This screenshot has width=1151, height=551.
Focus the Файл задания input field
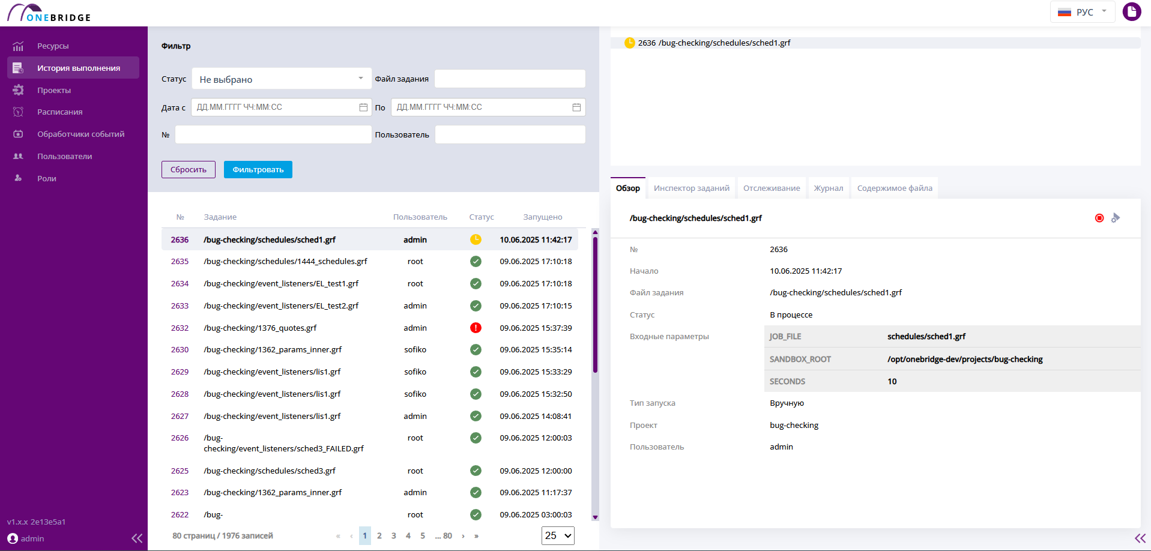[x=510, y=79]
